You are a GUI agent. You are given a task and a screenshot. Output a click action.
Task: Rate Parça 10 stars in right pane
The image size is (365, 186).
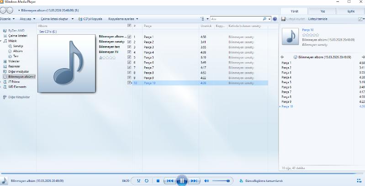[311, 35]
